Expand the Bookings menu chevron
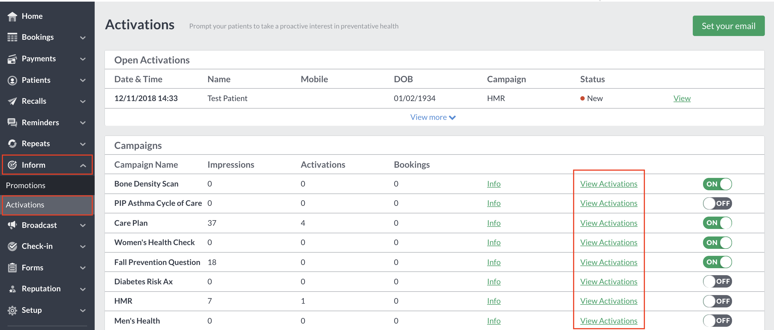 click(83, 38)
